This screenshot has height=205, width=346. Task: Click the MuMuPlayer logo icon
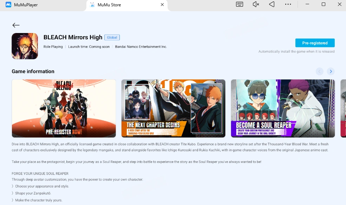8,5
